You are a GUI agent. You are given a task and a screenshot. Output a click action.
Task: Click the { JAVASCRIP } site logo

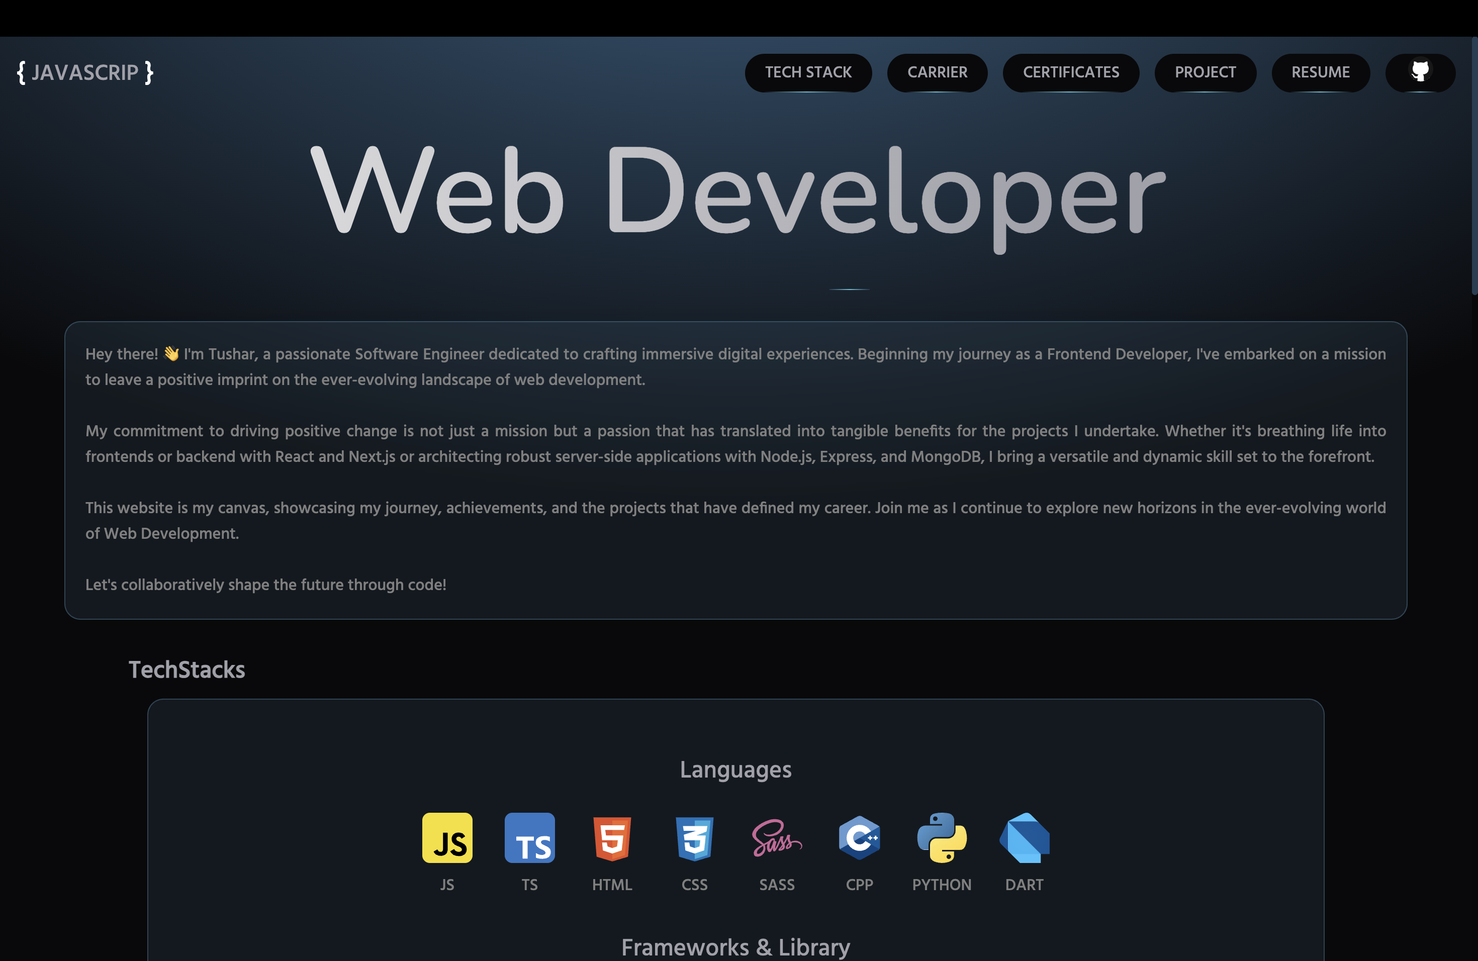[85, 73]
